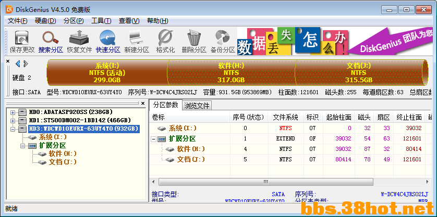Click the DiskGenius app icon in title bar
The width and height of the screenshot is (437, 217).
tap(9, 9)
